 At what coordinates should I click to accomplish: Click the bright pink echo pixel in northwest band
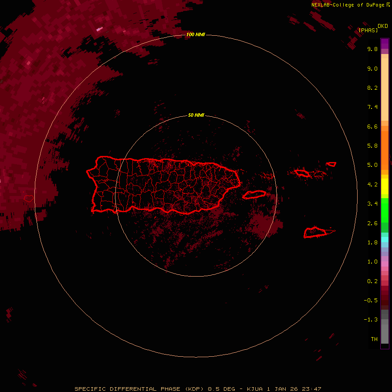(99, 29)
